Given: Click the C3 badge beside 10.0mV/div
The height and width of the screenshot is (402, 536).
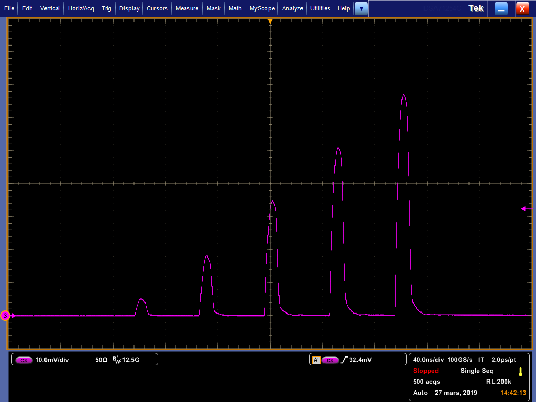Looking at the screenshot, I should pos(24,360).
